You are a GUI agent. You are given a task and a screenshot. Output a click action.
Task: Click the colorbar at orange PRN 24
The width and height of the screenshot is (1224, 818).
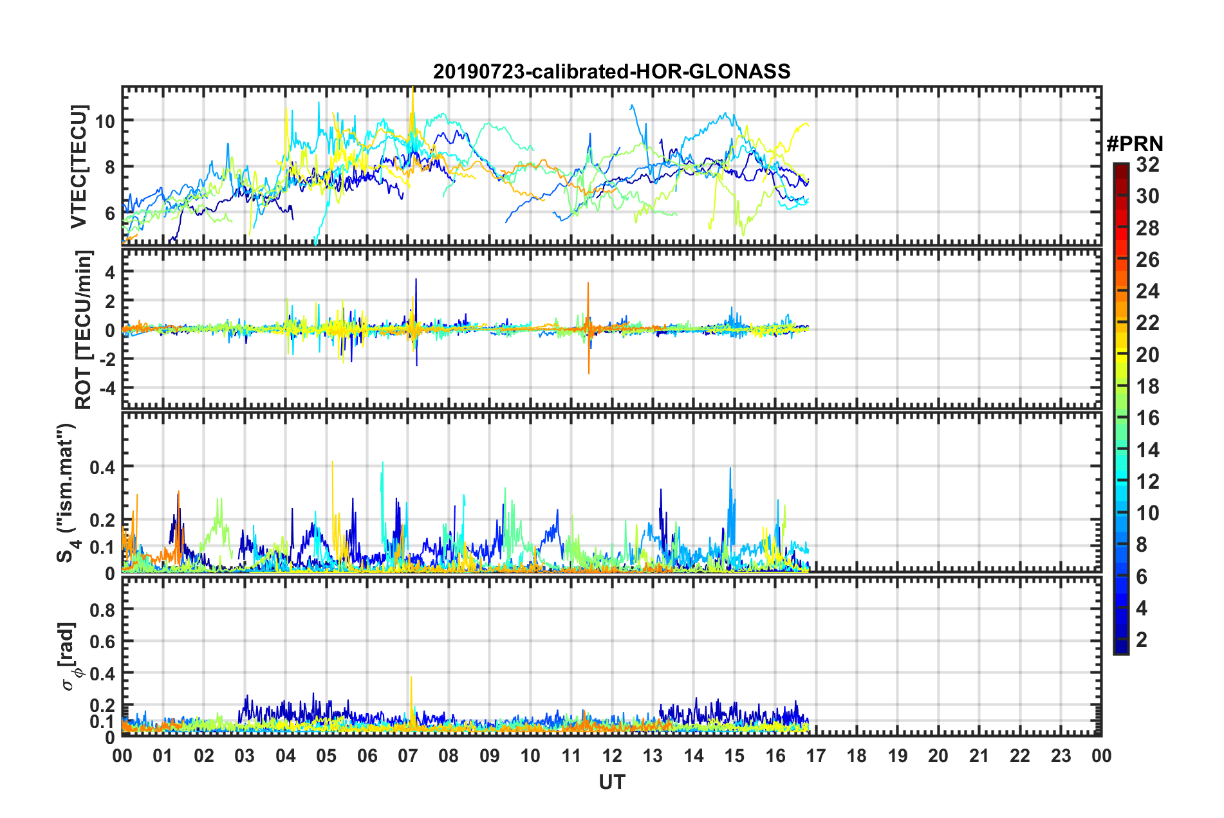click(x=1120, y=292)
